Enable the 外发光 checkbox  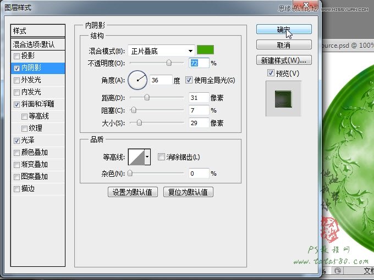click(x=16, y=80)
